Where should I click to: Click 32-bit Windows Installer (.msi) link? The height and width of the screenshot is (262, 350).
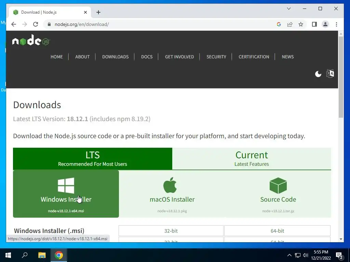point(171,231)
